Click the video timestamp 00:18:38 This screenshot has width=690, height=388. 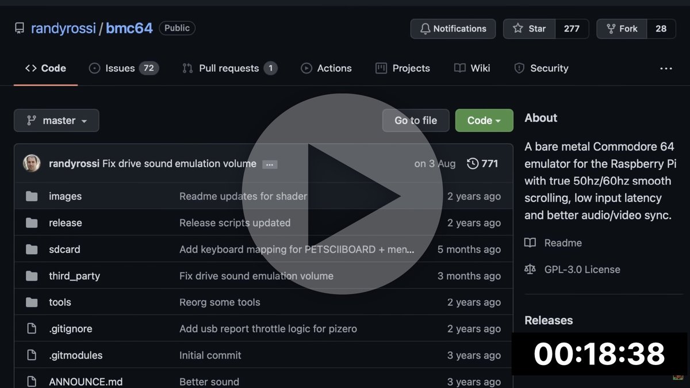599,354
